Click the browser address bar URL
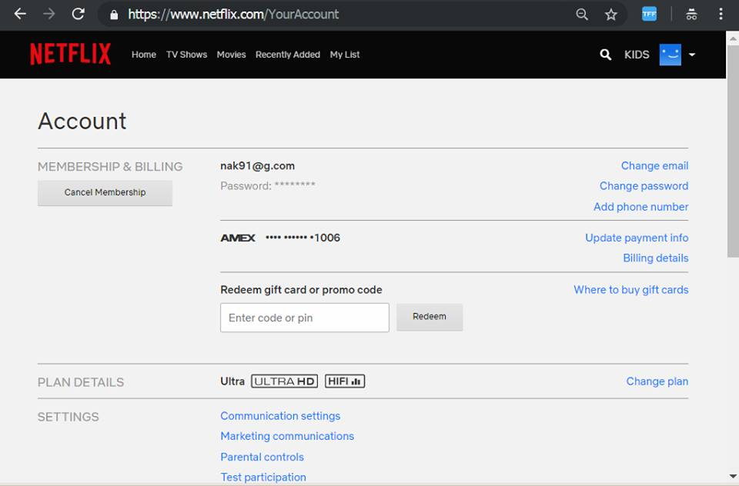Viewport: 739px width, 486px height. tap(233, 15)
